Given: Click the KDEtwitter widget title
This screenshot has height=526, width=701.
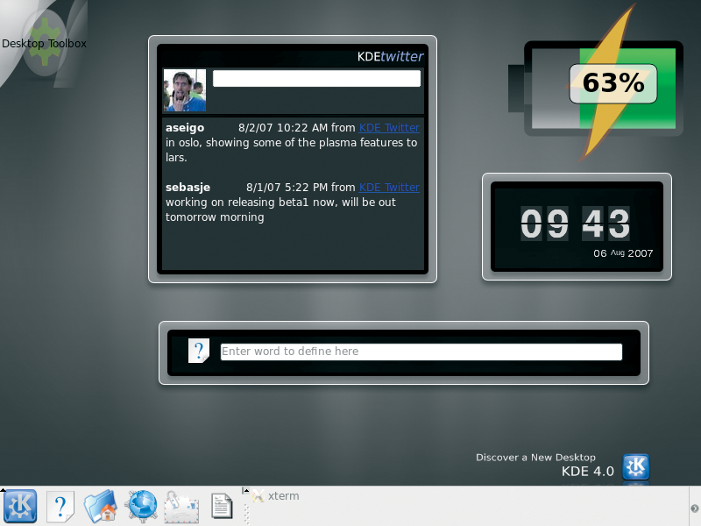Looking at the screenshot, I should 390,56.
